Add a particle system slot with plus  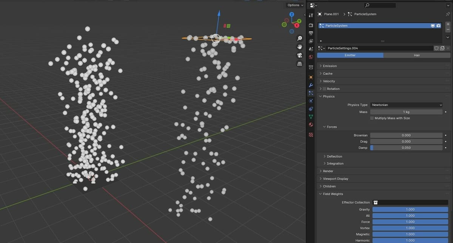(448, 24)
